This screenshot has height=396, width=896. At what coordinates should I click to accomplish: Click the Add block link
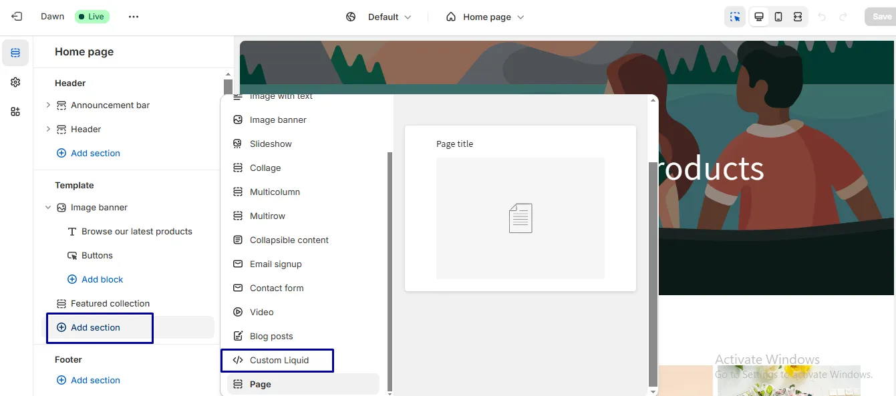96,279
